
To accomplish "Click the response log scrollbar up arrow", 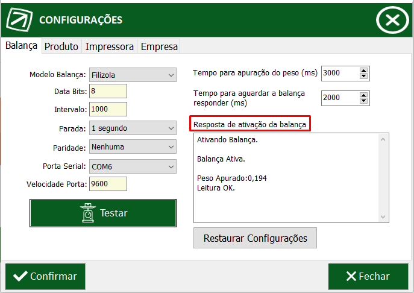I will [383, 139].
